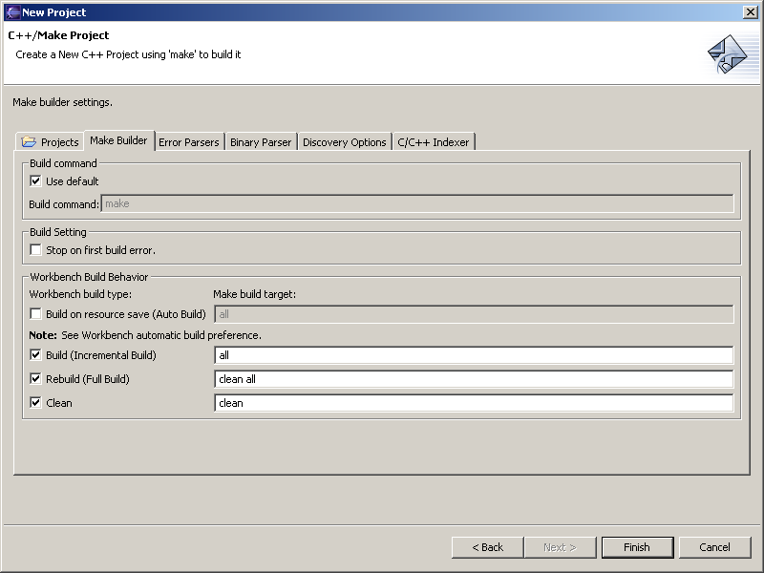
Task: Go back with the < Back button
Action: 487,547
